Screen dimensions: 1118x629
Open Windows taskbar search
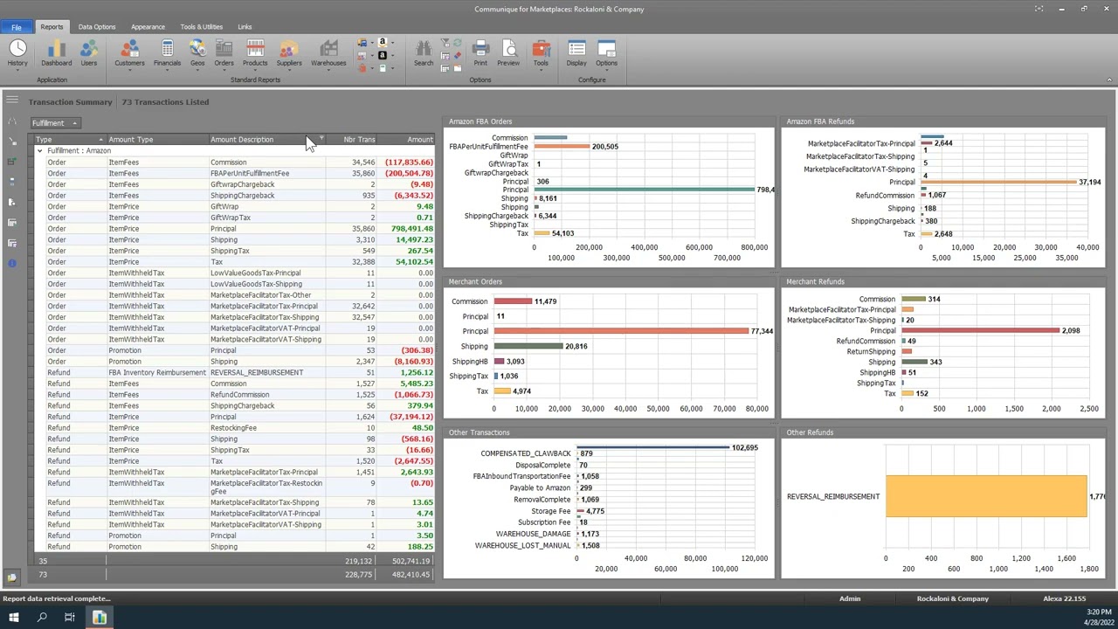pos(42,618)
